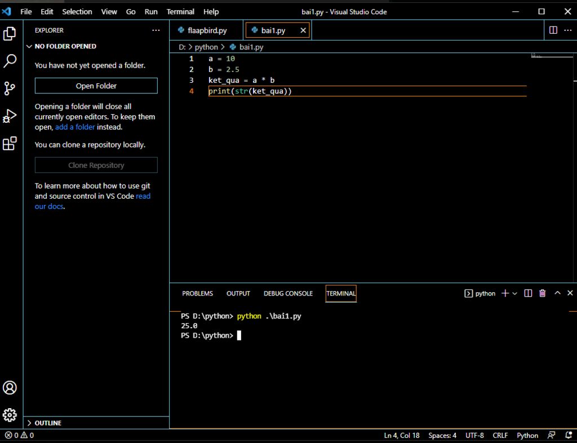Click the VS Code logo icon
577x443 pixels.
coord(7,12)
